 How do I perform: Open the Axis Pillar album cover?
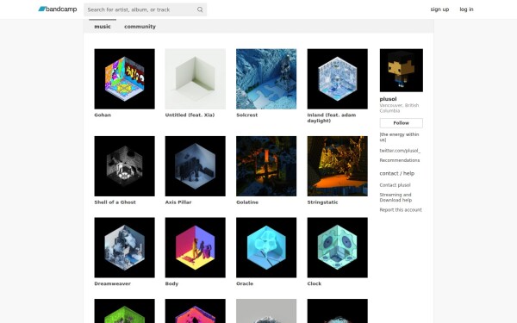(196, 166)
